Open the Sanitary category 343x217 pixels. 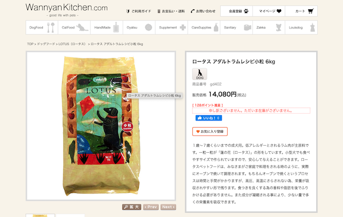click(x=236, y=27)
